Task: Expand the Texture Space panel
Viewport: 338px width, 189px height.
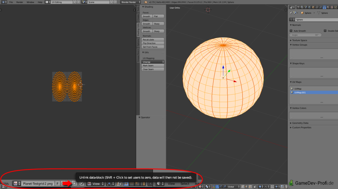Action: pyautogui.click(x=298, y=40)
